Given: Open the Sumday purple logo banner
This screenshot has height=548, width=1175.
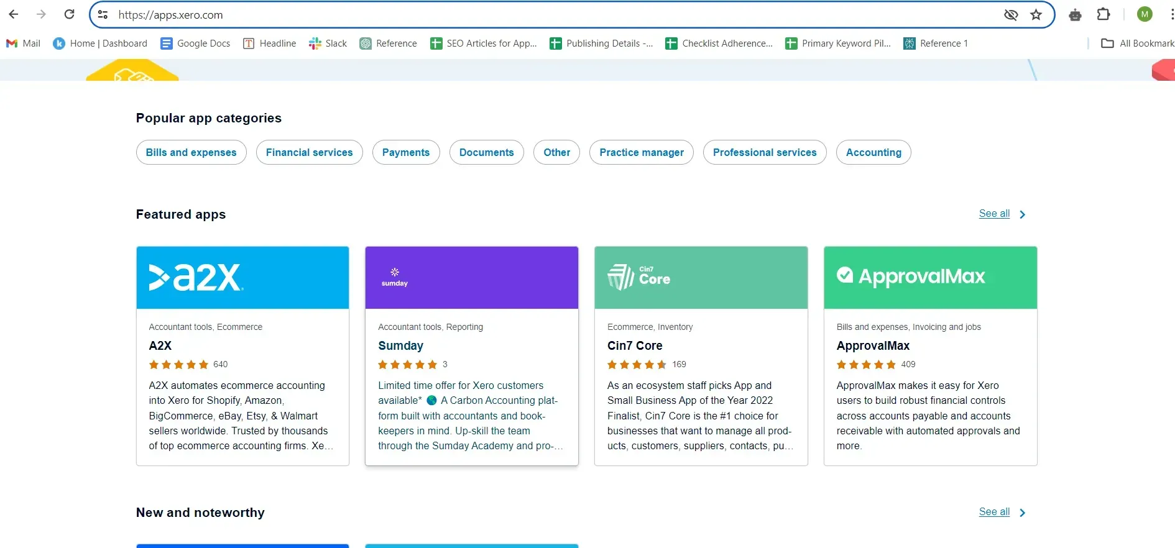Looking at the screenshot, I should click(x=472, y=278).
